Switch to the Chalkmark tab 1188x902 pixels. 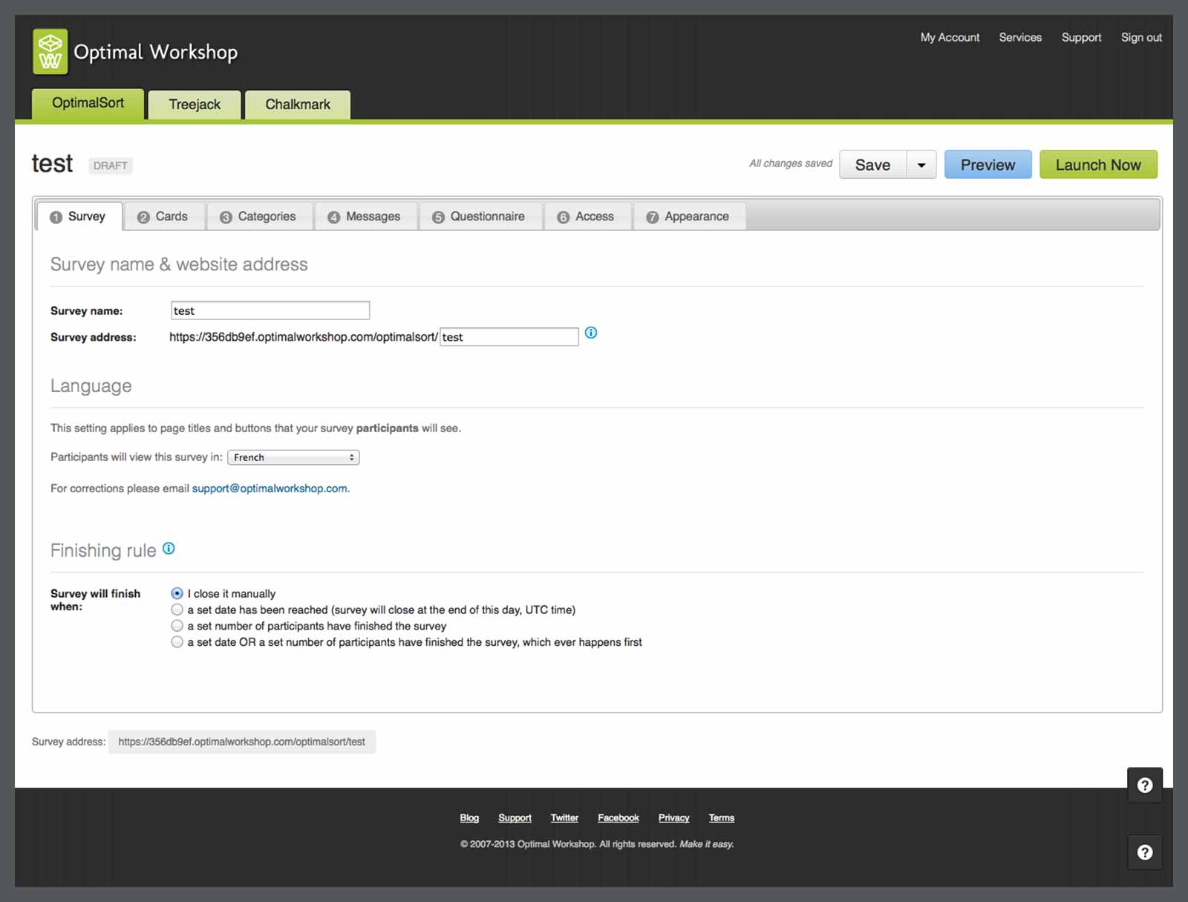298,105
